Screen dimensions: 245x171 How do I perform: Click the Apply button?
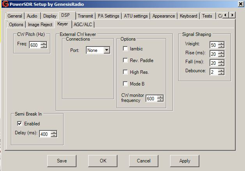[x=185, y=161]
